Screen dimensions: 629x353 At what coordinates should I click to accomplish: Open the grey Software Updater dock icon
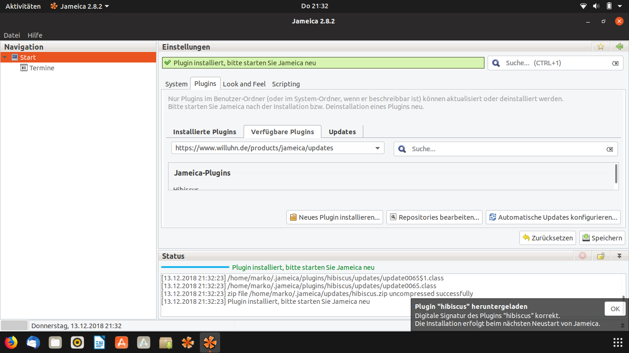coord(144,342)
